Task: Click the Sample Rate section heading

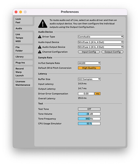Action: (x=45, y=58)
